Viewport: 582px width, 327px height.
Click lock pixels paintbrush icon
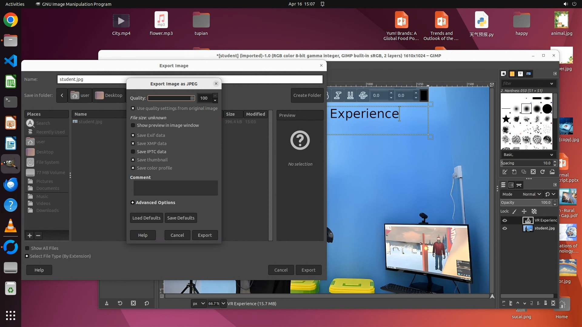point(514,211)
